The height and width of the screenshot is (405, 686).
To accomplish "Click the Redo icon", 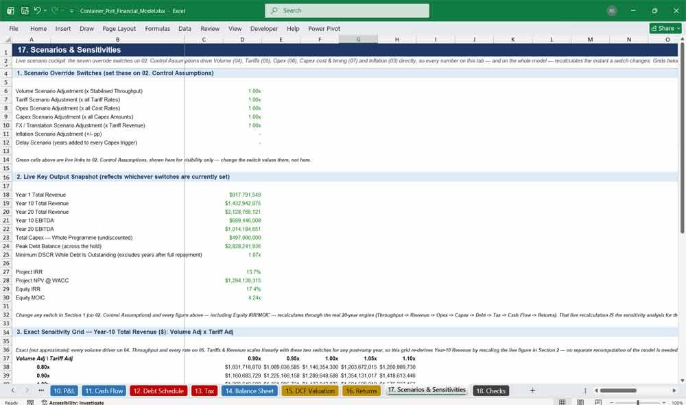I will (x=55, y=10).
